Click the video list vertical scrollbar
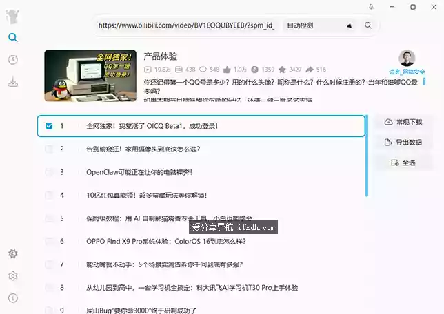 pyautogui.click(x=366, y=156)
